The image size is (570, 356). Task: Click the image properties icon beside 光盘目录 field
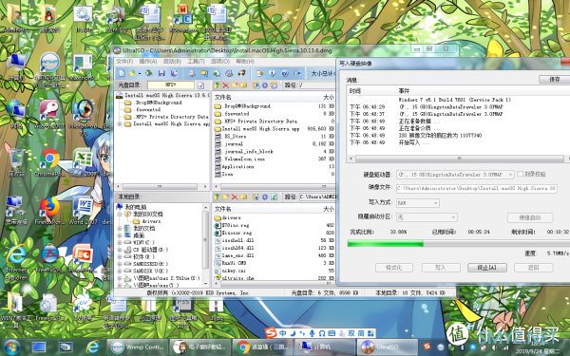[200, 85]
